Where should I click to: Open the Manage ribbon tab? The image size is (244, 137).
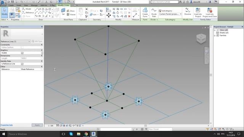(34, 5)
